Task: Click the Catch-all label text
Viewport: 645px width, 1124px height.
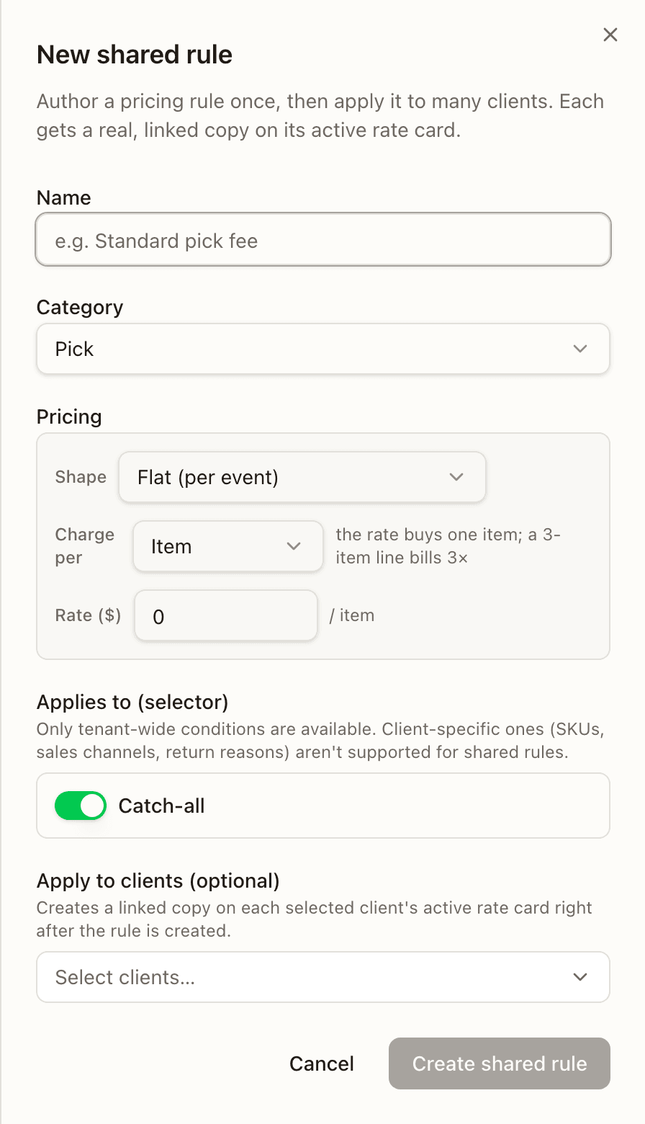Action: [161, 806]
